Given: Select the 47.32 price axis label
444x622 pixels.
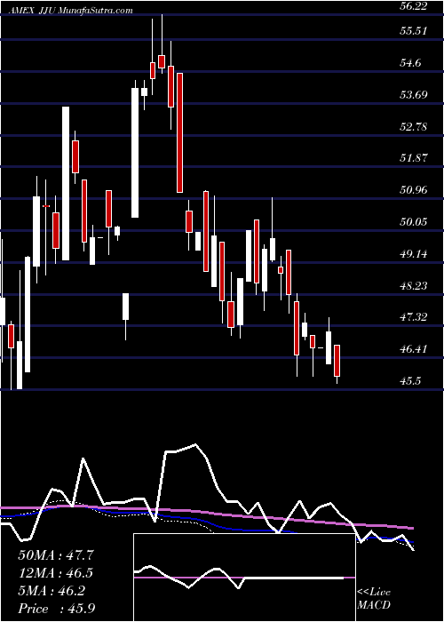Looking at the screenshot, I should pos(415,317).
